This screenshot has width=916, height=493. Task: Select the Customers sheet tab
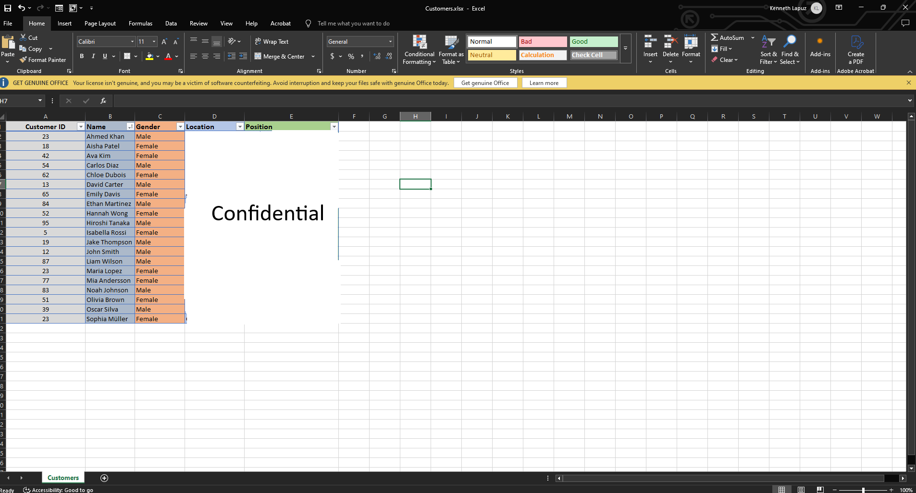point(63,478)
